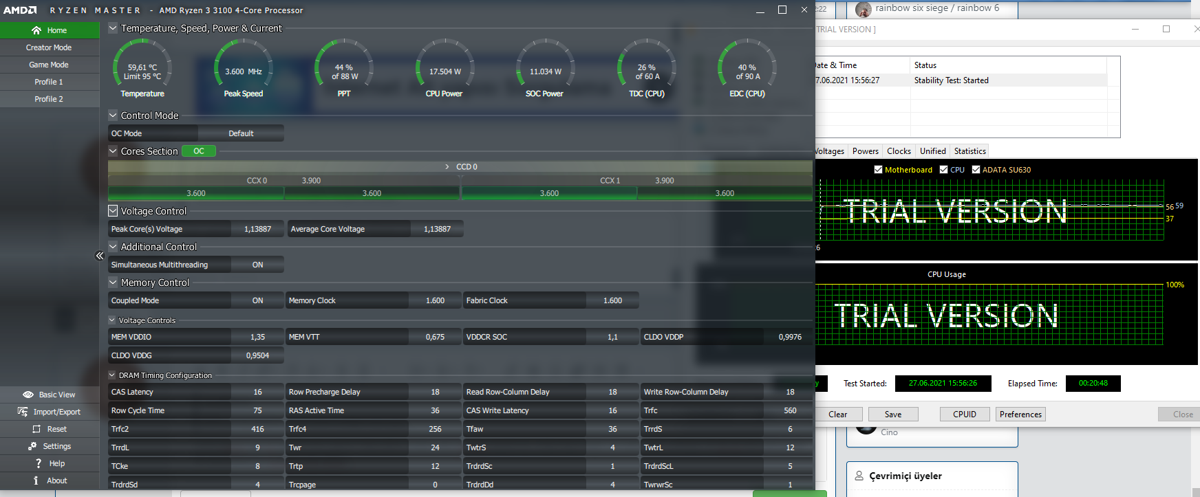Open Settings gear in sidebar
1200x497 pixels.
(x=32, y=446)
